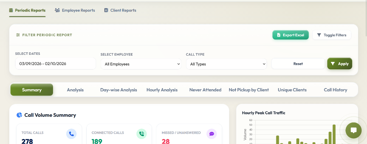Apply the selected filters
367x144 pixels.
point(340,64)
